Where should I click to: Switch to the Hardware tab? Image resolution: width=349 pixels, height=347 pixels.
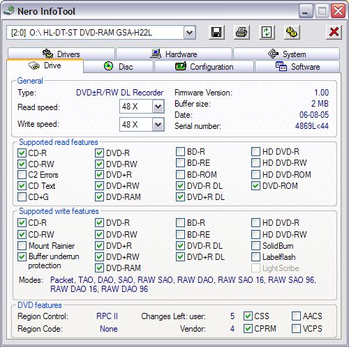(174, 54)
